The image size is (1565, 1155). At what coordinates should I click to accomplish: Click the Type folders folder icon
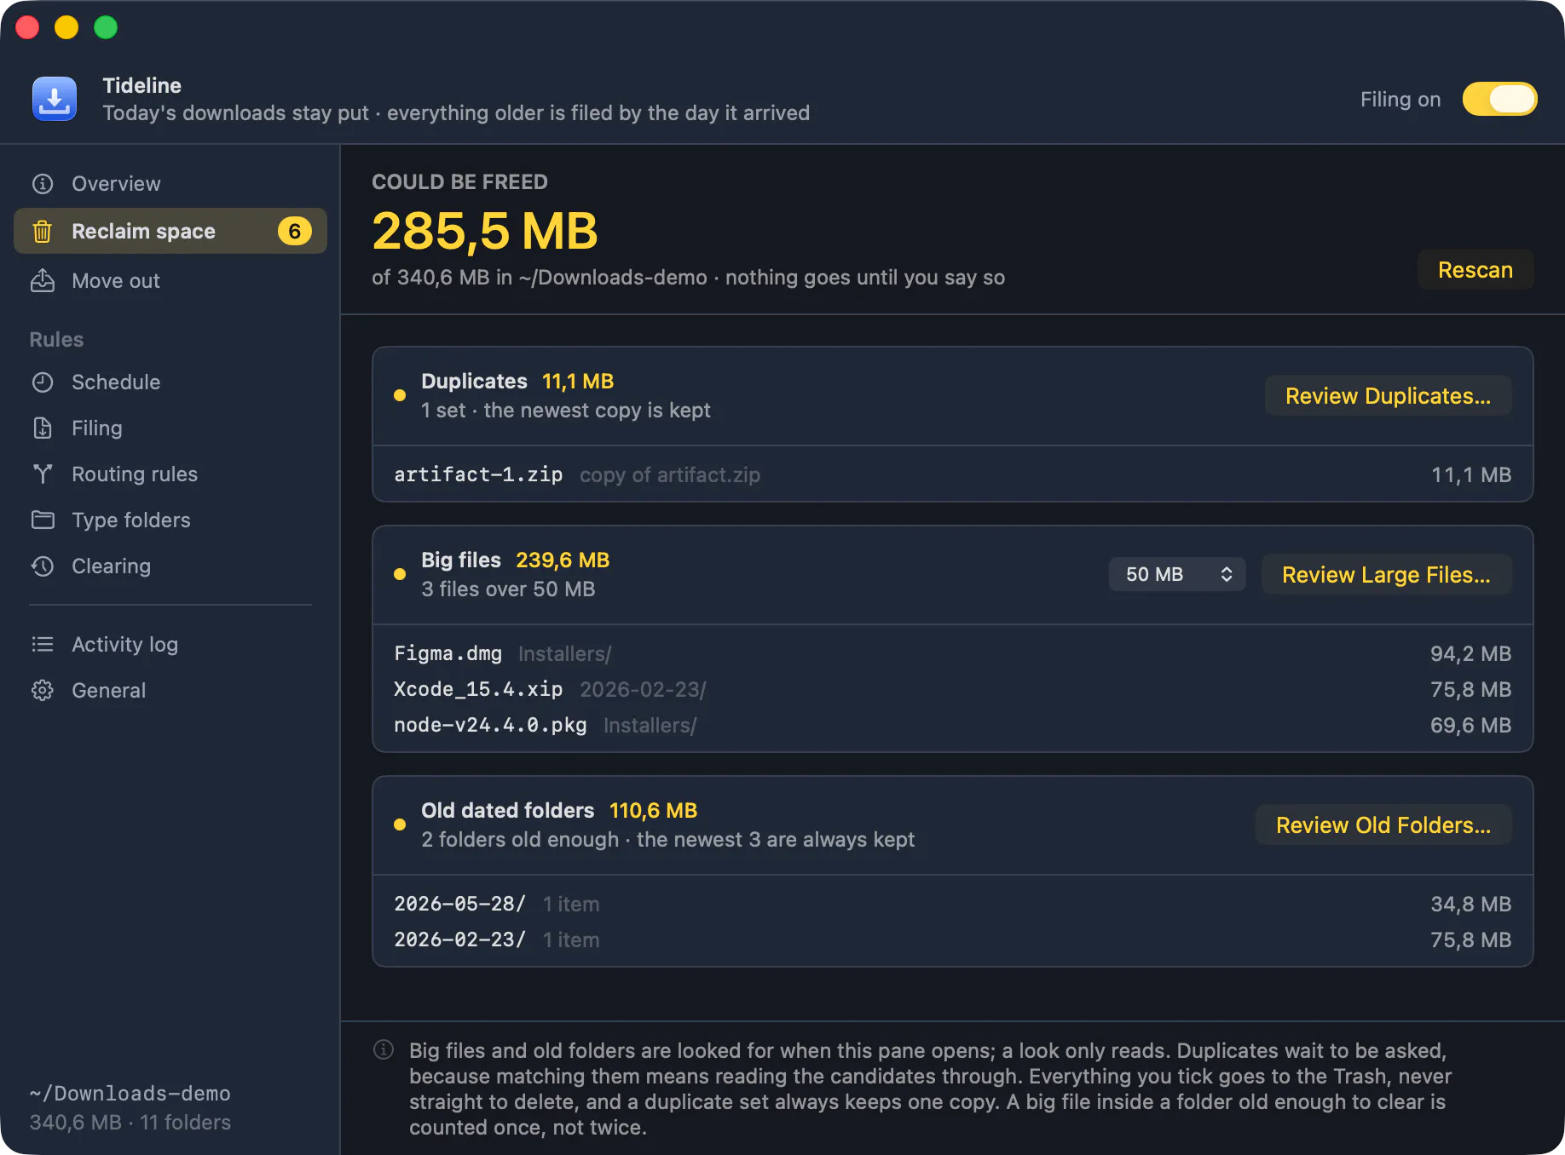[x=43, y=520]
